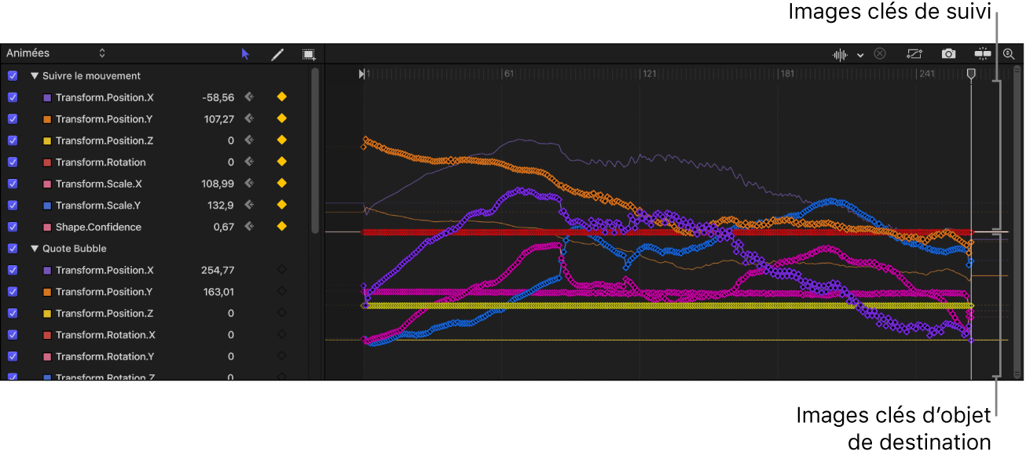Toggle the keyframe snapping icon
The image size is (1026, 459).
982,54
